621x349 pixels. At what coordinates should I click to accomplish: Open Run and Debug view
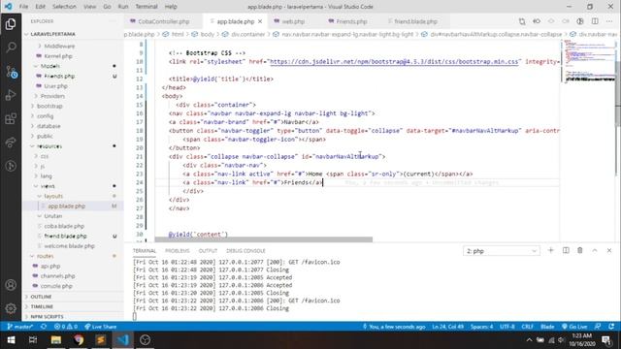click(11, 95)
